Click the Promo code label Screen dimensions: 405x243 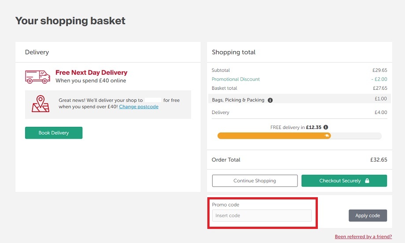coord(225,205)
